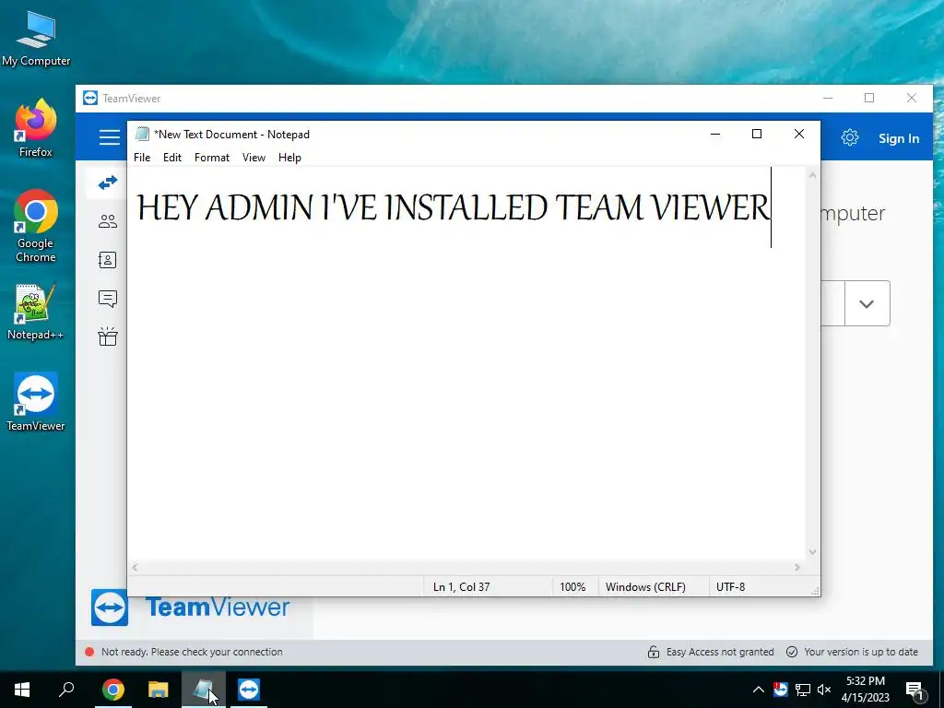This screenshot has height=708, width=944.
Task: Click 'UTF-8' encoding status entry
Action: click(730, 587)
